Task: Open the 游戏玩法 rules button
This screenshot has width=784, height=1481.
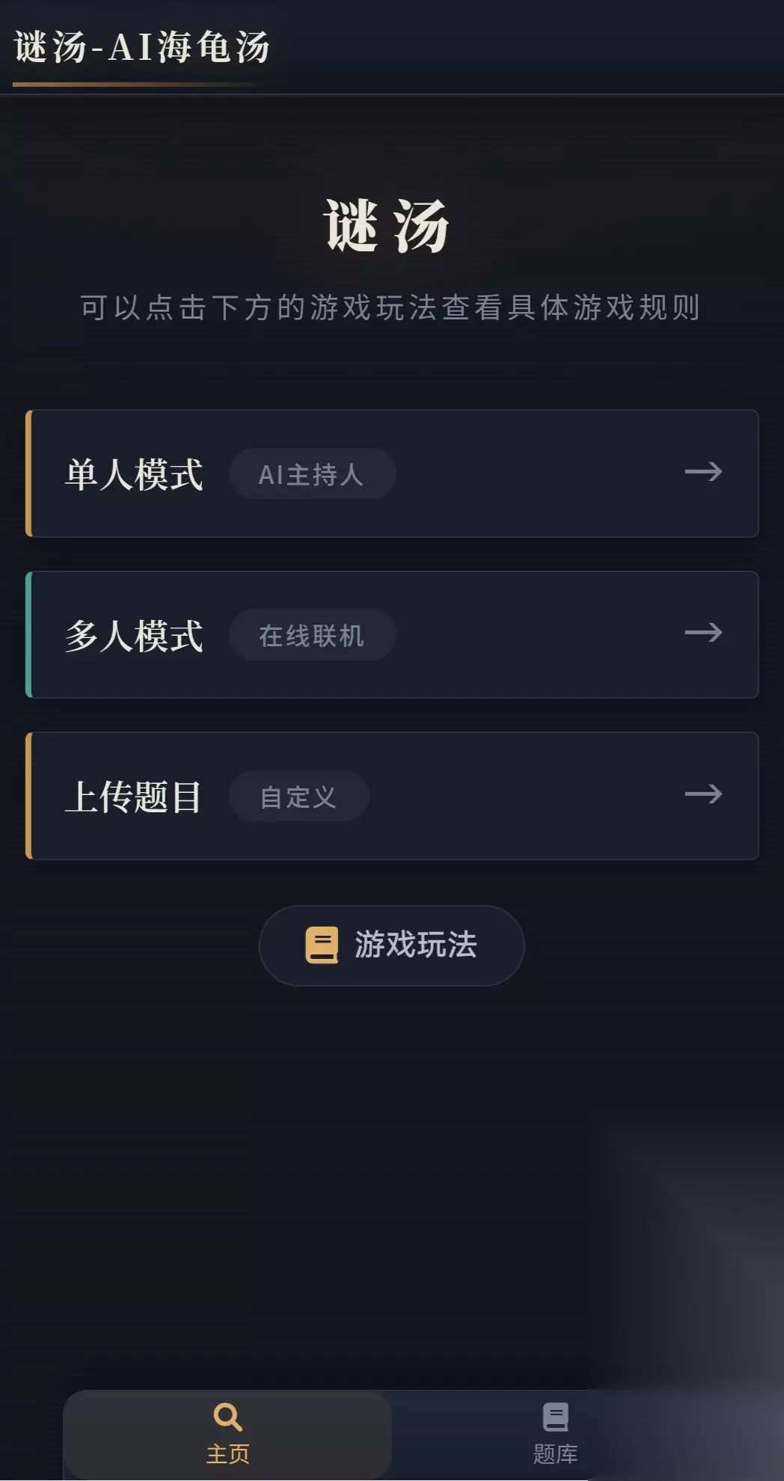Action: [x=391, y=945]
